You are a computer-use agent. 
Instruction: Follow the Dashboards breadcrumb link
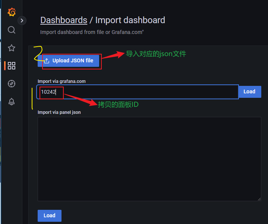64,20
